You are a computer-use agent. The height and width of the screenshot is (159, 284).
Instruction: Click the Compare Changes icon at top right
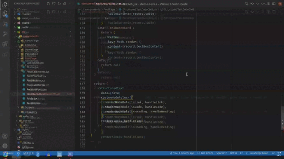[x=247, y=4]
